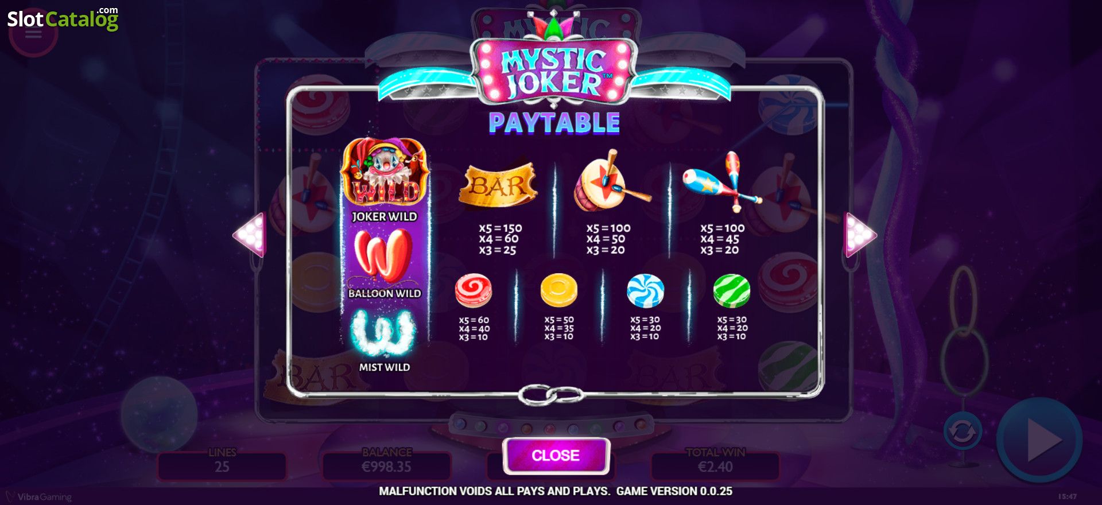
Task: Click the blue striped candy symbol
Action: (x=645, y=290)
